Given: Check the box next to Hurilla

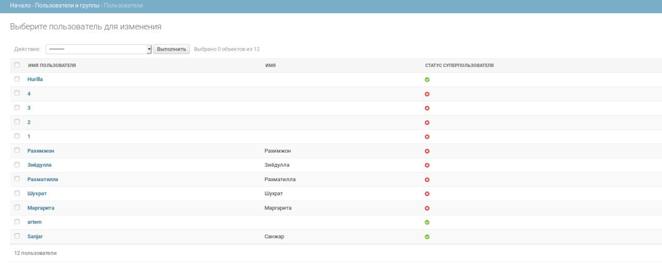Looking at the screenshot, I should tap(17, 79).
